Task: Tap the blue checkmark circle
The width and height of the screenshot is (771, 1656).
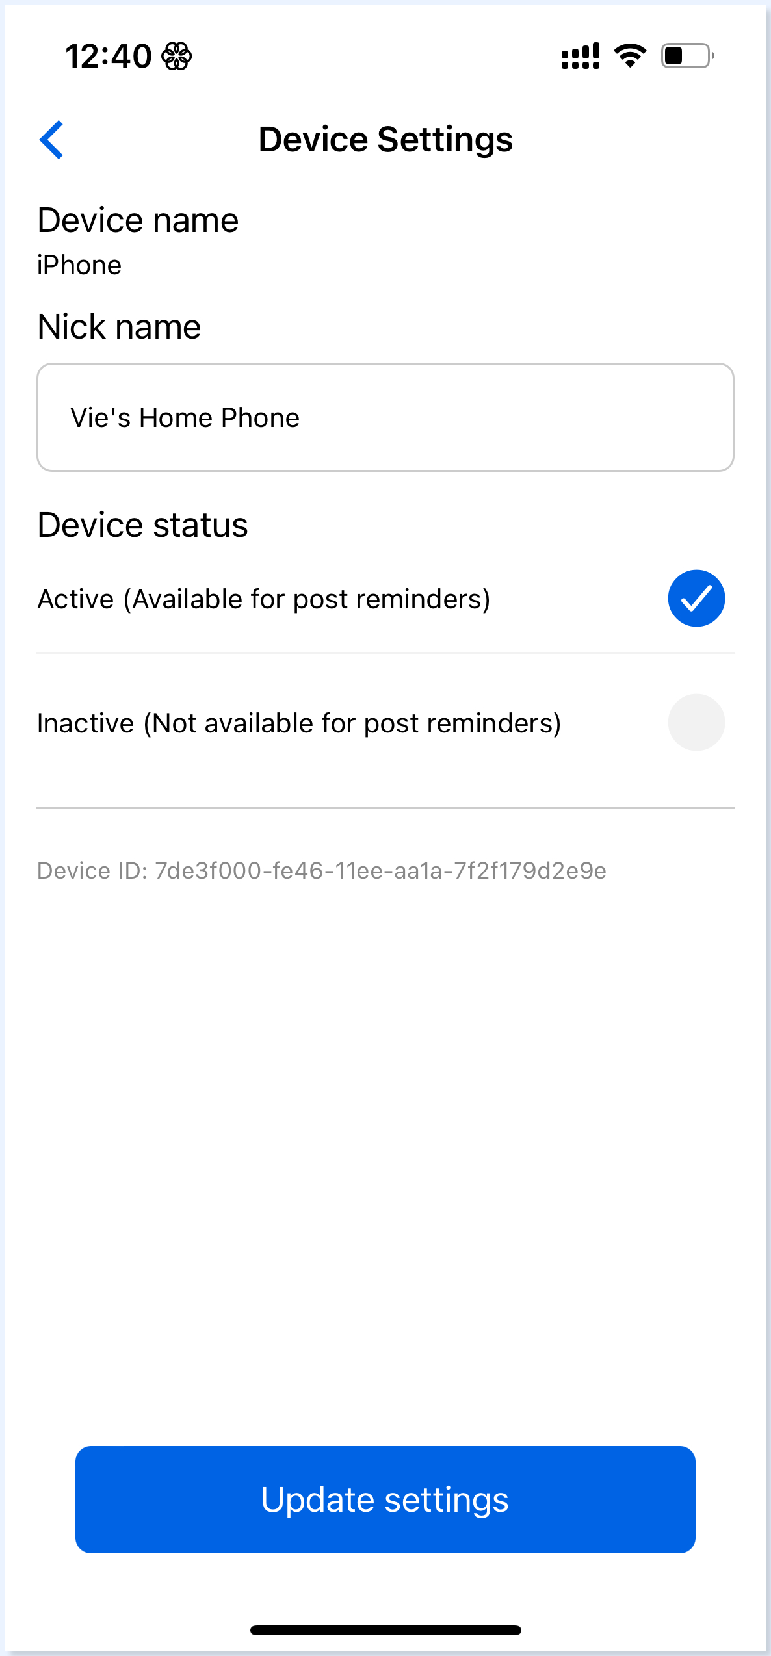Action: pyautogui.click(x=696, y=599)
